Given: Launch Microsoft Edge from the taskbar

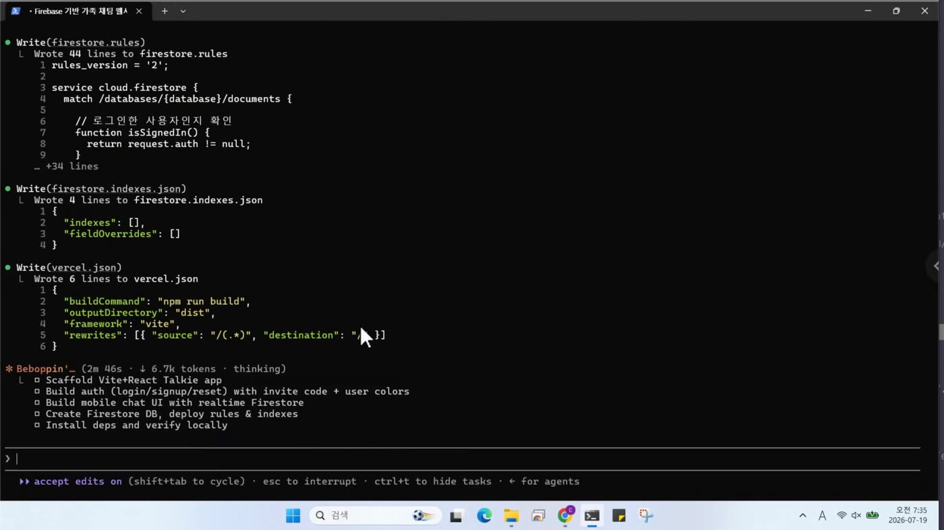Looking at the screenshot, I should [x=484, y=516].
